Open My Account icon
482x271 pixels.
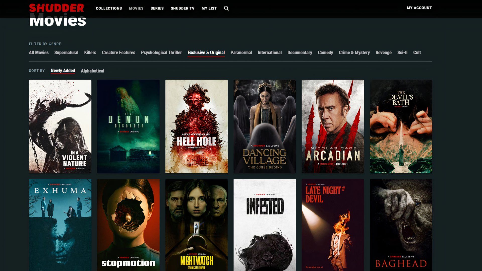pos(419,7)
